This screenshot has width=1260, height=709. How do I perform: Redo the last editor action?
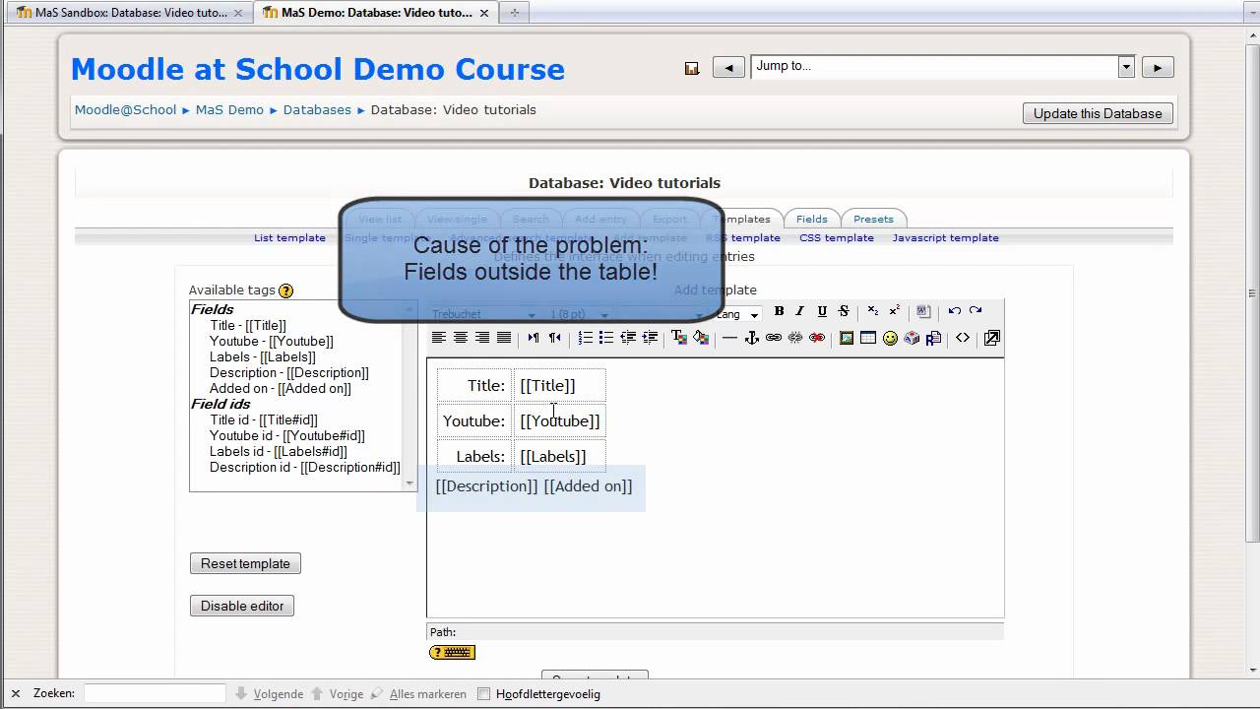pyautogui.click(x=976, y=311)
